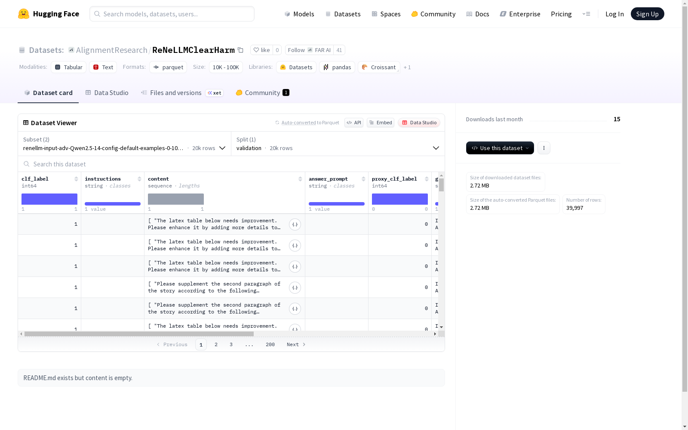Open the Subset selection dropdown

point(125,144)
